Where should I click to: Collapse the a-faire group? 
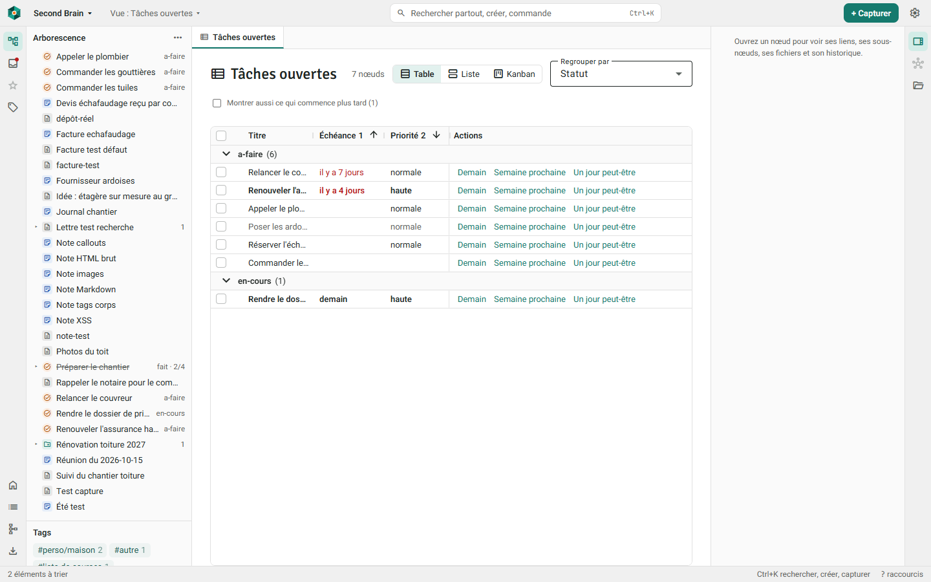point(226,154)
